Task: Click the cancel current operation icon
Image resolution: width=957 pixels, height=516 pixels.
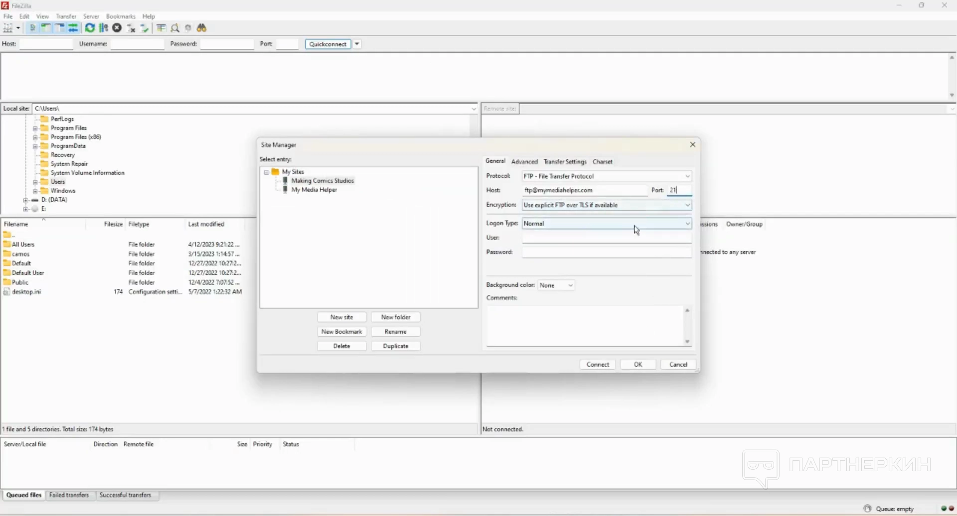Action: click(117, 28)
